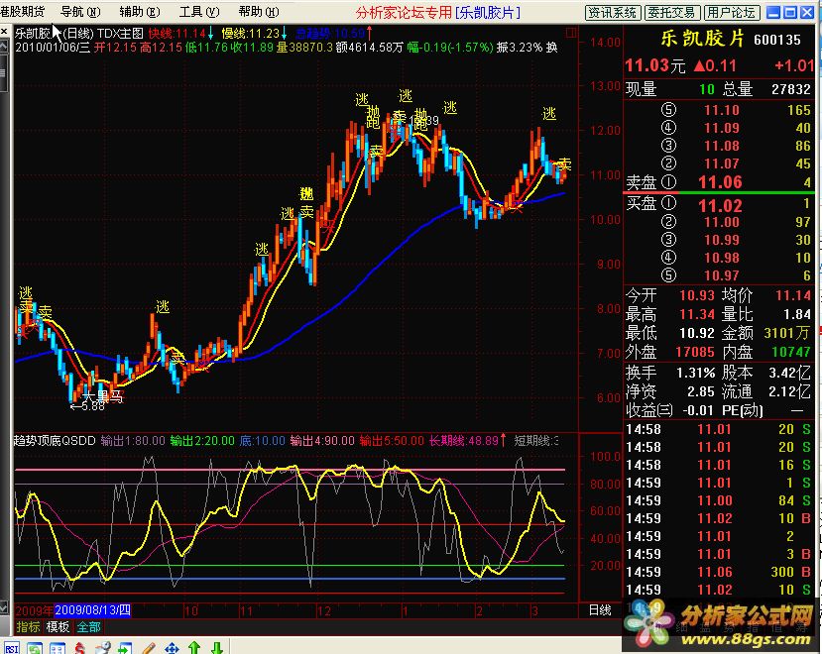Click the 资讯系统 button
822x654 pixels.
click(613, 13)
